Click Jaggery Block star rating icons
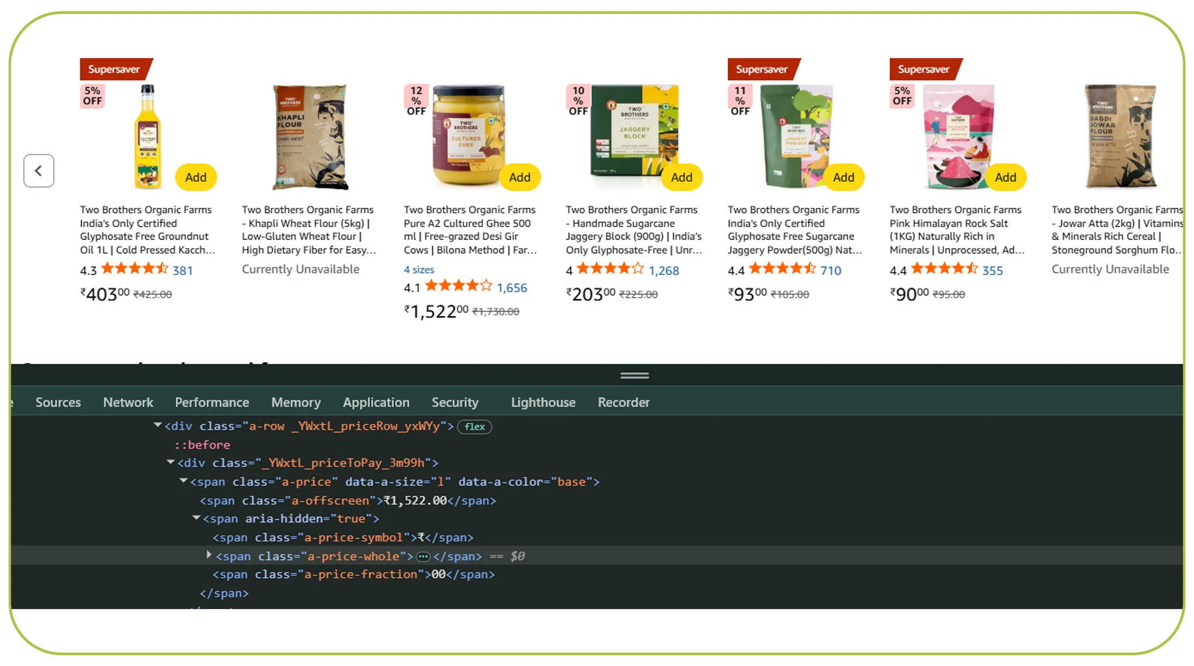Screen dimensions: 1194x666 click(610, 269)
